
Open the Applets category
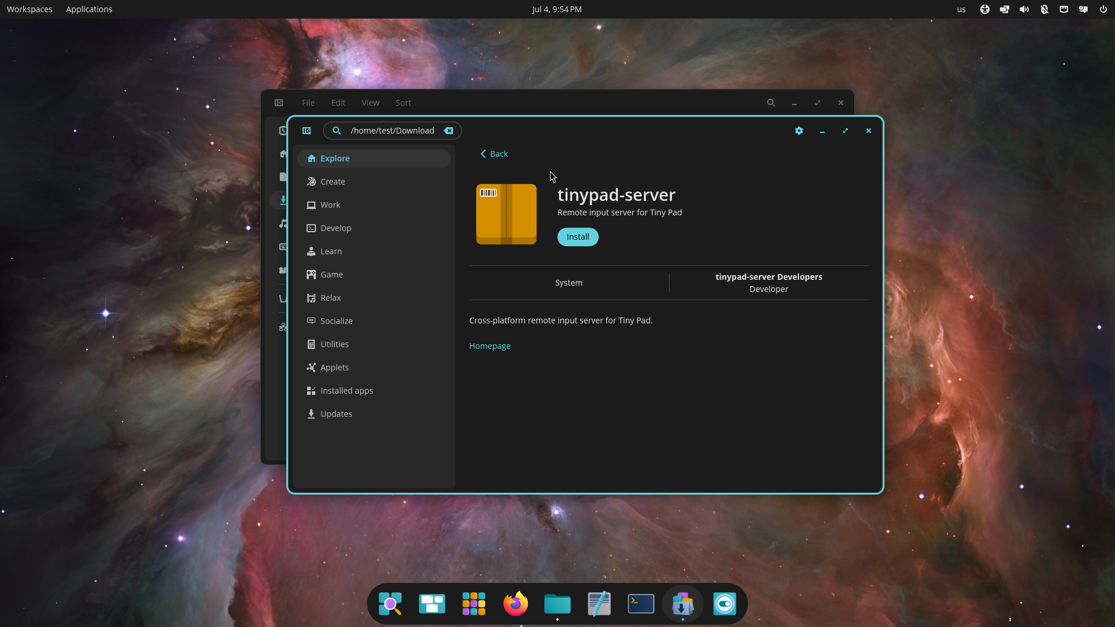374,367
